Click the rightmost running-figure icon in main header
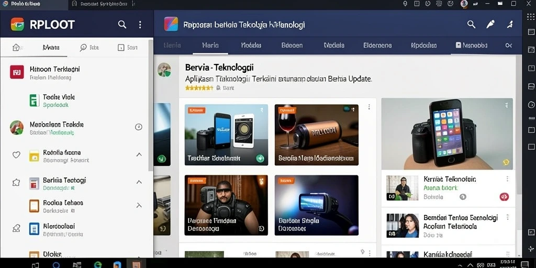Viewport: 536px width, 268px height. coord(510,24)
